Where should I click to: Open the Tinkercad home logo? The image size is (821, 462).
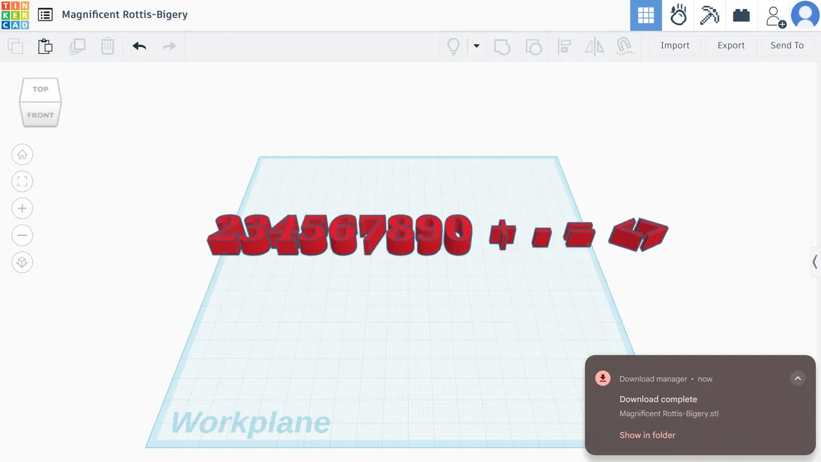click(x=15, y=15)
